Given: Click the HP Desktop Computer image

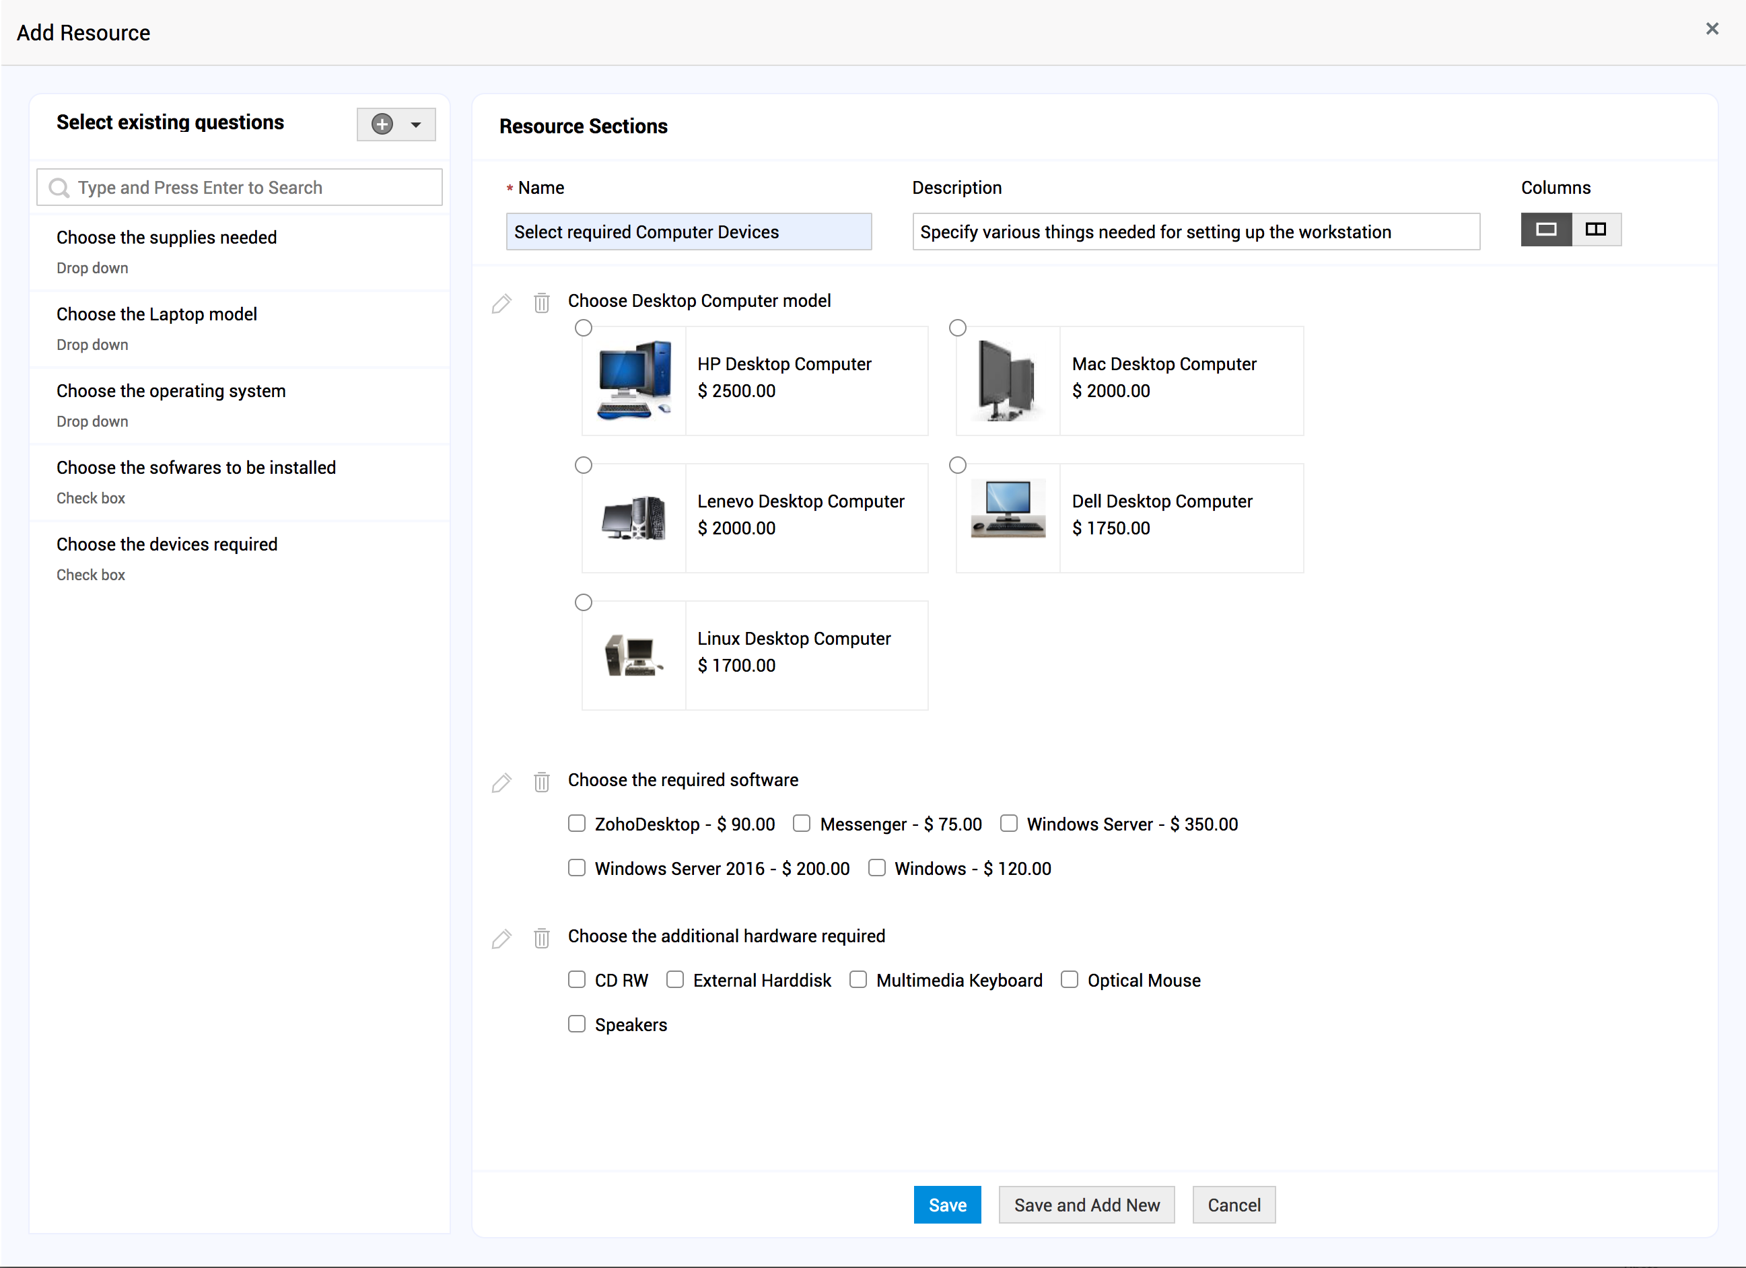Looking at the screenshot, I should pyautogui.click(x=634, y=380).
